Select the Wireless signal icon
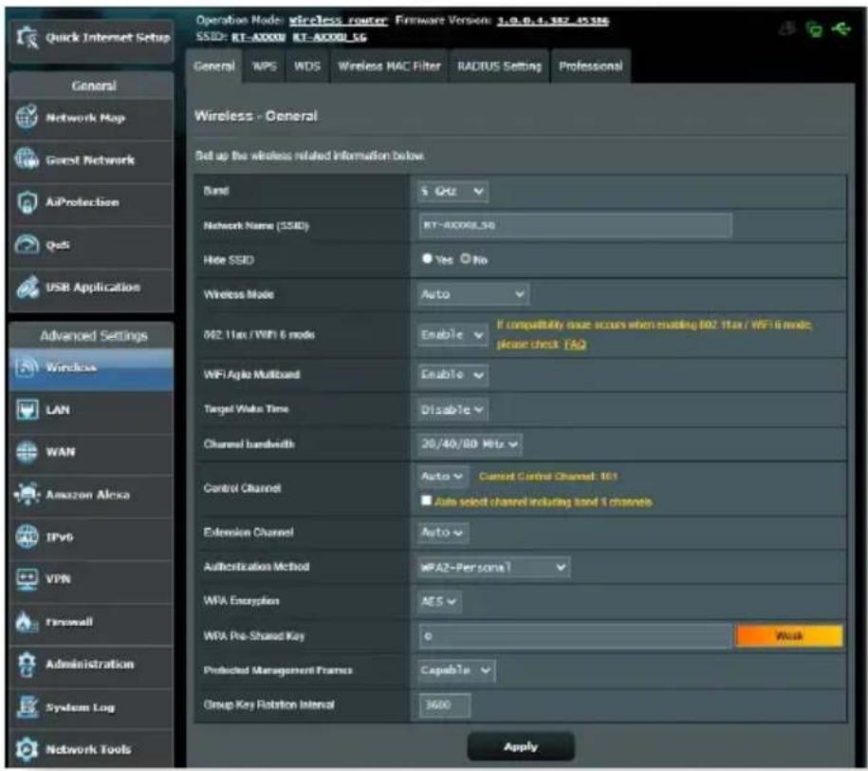 click(x=27, y=367)
